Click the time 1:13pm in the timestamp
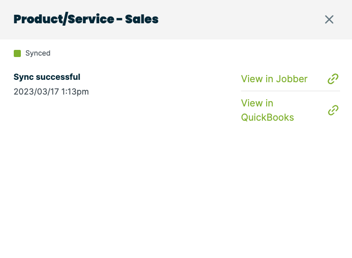 coord(75,92)
